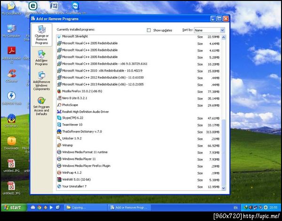Select ThaiSoftware Dictionary v.7.0 icon
The width and height of the screenshot is (282, 221).
pos(59,131)
